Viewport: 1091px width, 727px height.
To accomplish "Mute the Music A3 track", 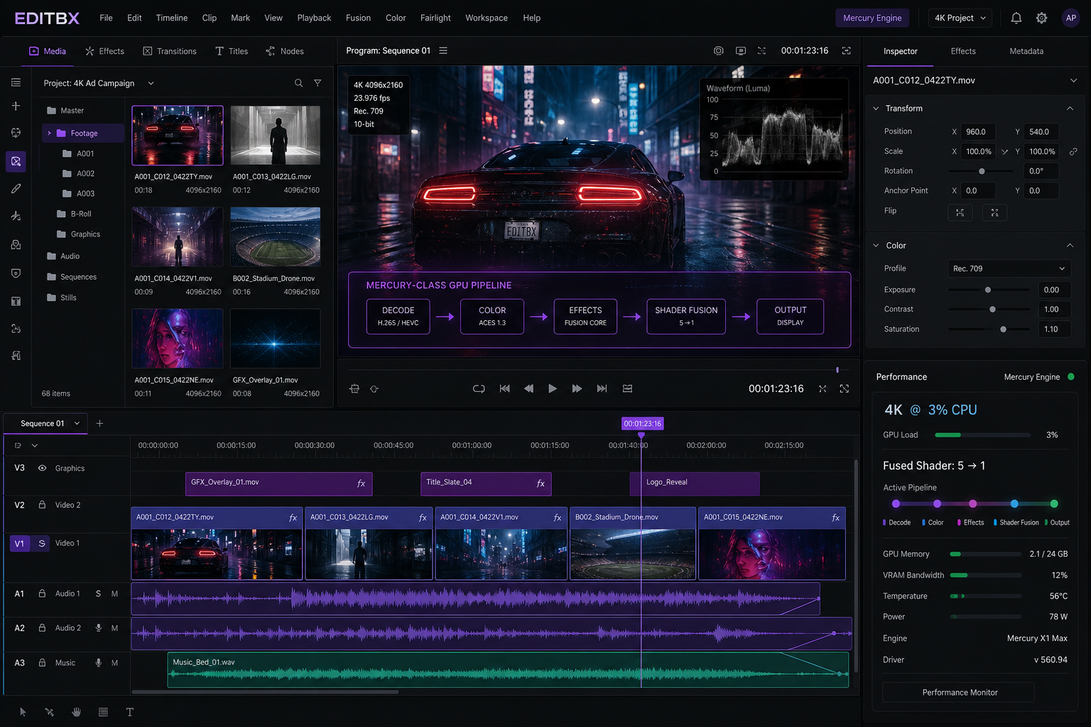I will pos(114,663).
